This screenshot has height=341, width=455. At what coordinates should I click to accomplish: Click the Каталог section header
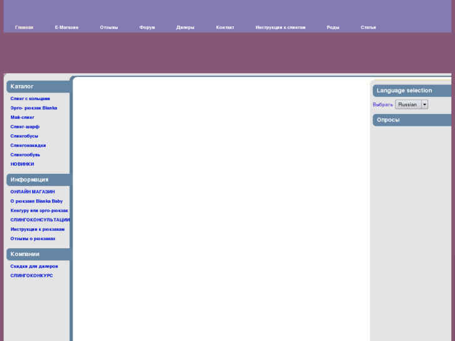38,86
